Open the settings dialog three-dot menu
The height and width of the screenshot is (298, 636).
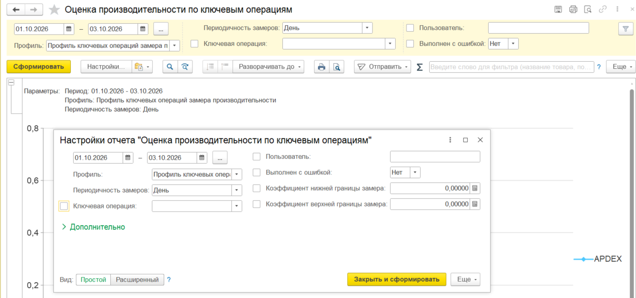coord(450,140)
